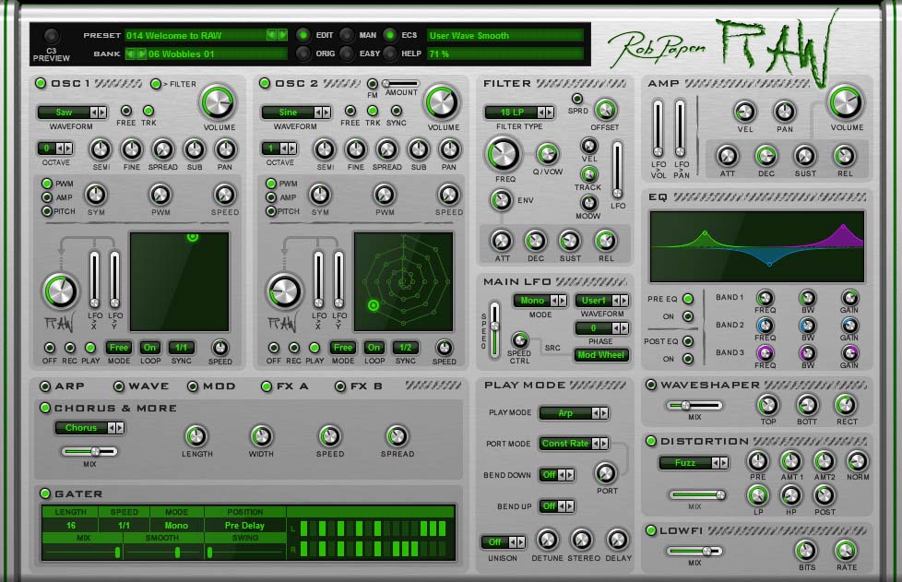
Task: Adjust the Filter FREQ knob
Action: pyautogui.click(x=501, y=155)
